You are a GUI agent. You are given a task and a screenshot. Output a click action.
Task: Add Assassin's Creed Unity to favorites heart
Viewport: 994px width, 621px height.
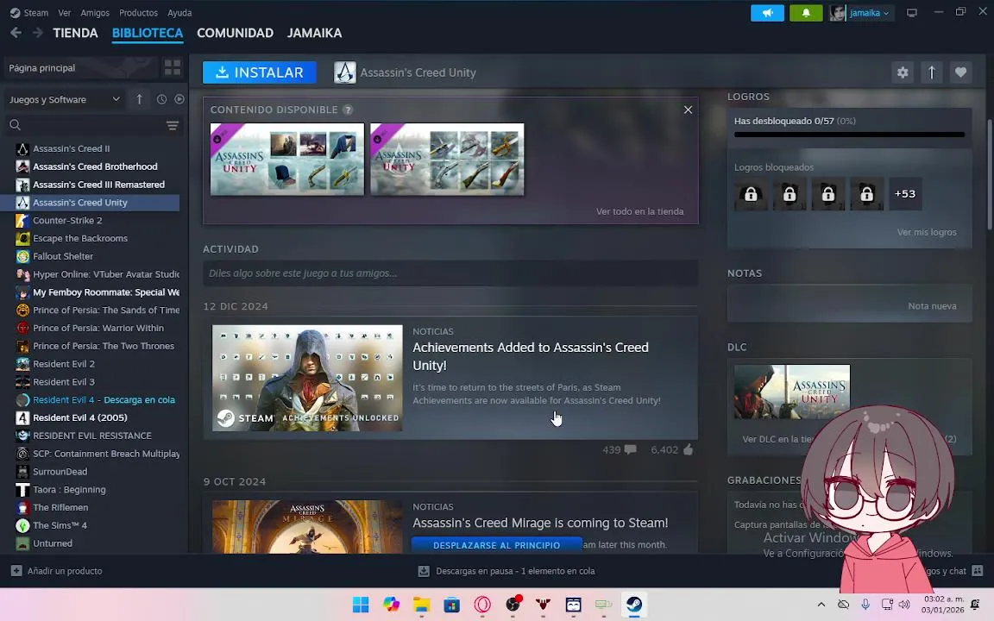pyautogui.click(x=961, y=72)
